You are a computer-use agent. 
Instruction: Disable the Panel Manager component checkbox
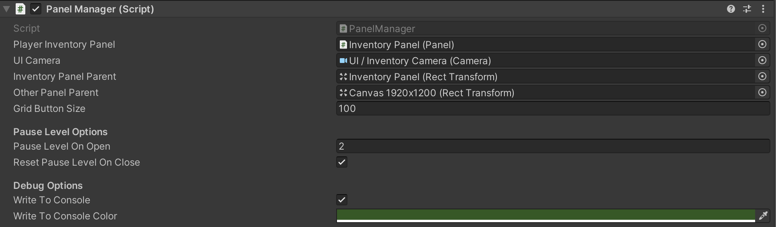(x=36, y=9)
